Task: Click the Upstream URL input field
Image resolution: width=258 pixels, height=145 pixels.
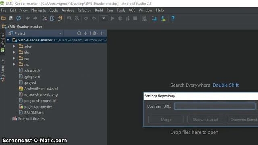Action: [x=214, y=106]
